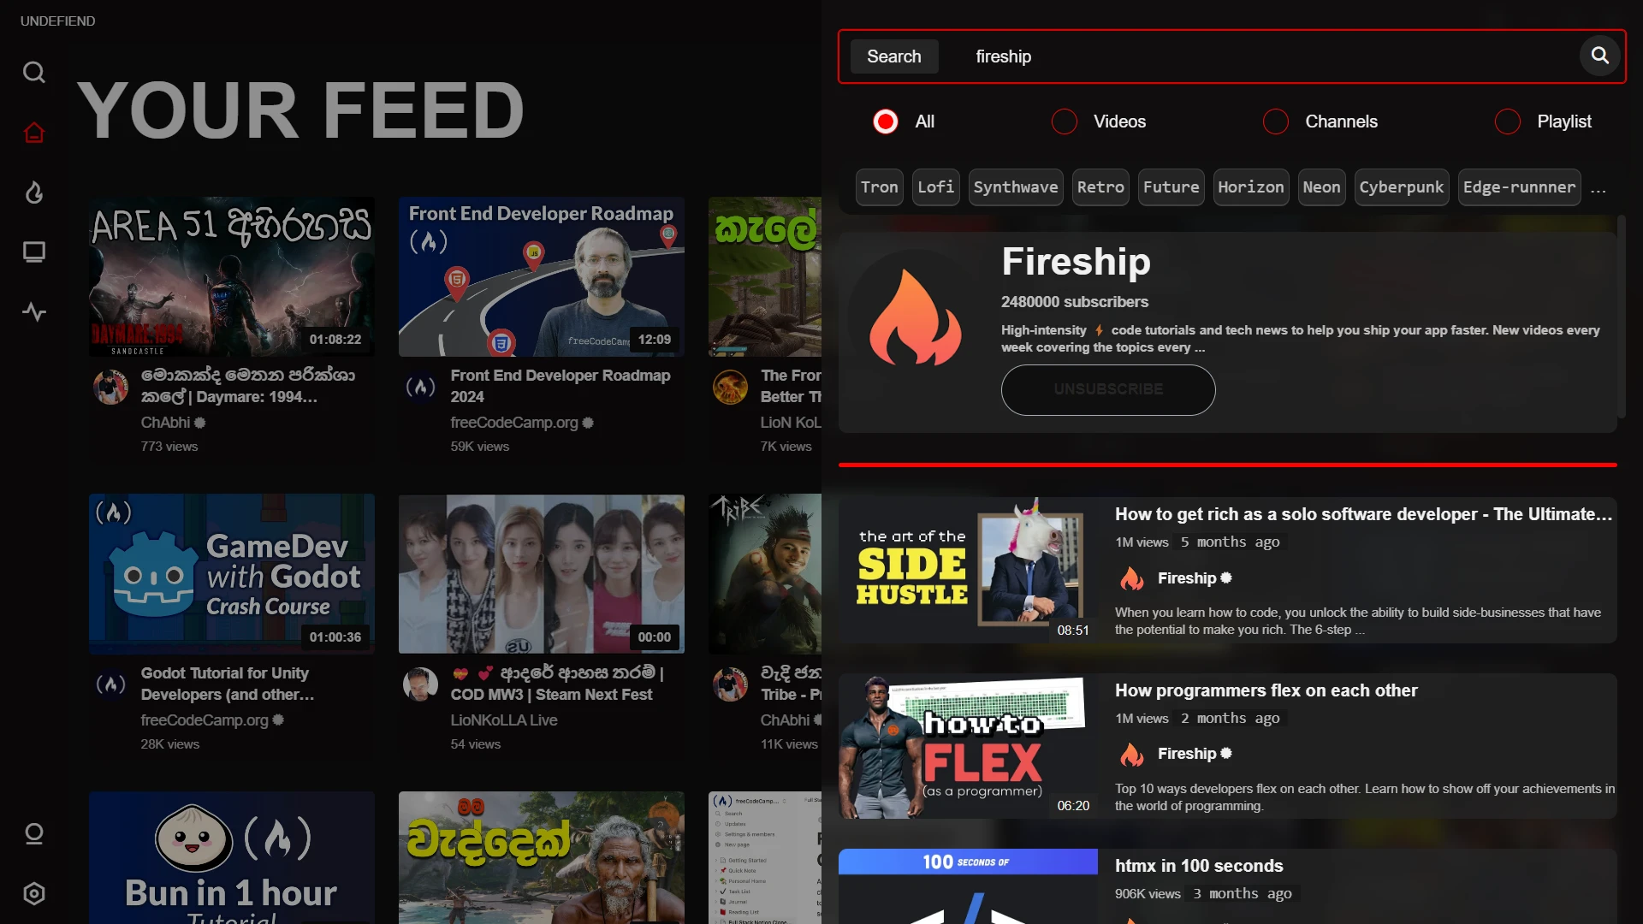The width and height of the screenshot is (1643, 924).
Task: Click the Cyberpunk theme tag
Action: click(x=1399, y=187)
